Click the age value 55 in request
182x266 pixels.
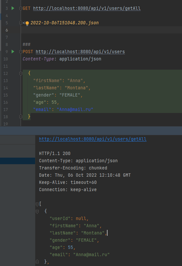point(54,102)
